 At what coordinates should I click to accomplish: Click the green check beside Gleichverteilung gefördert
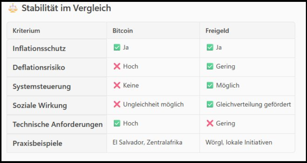point(210,104)
